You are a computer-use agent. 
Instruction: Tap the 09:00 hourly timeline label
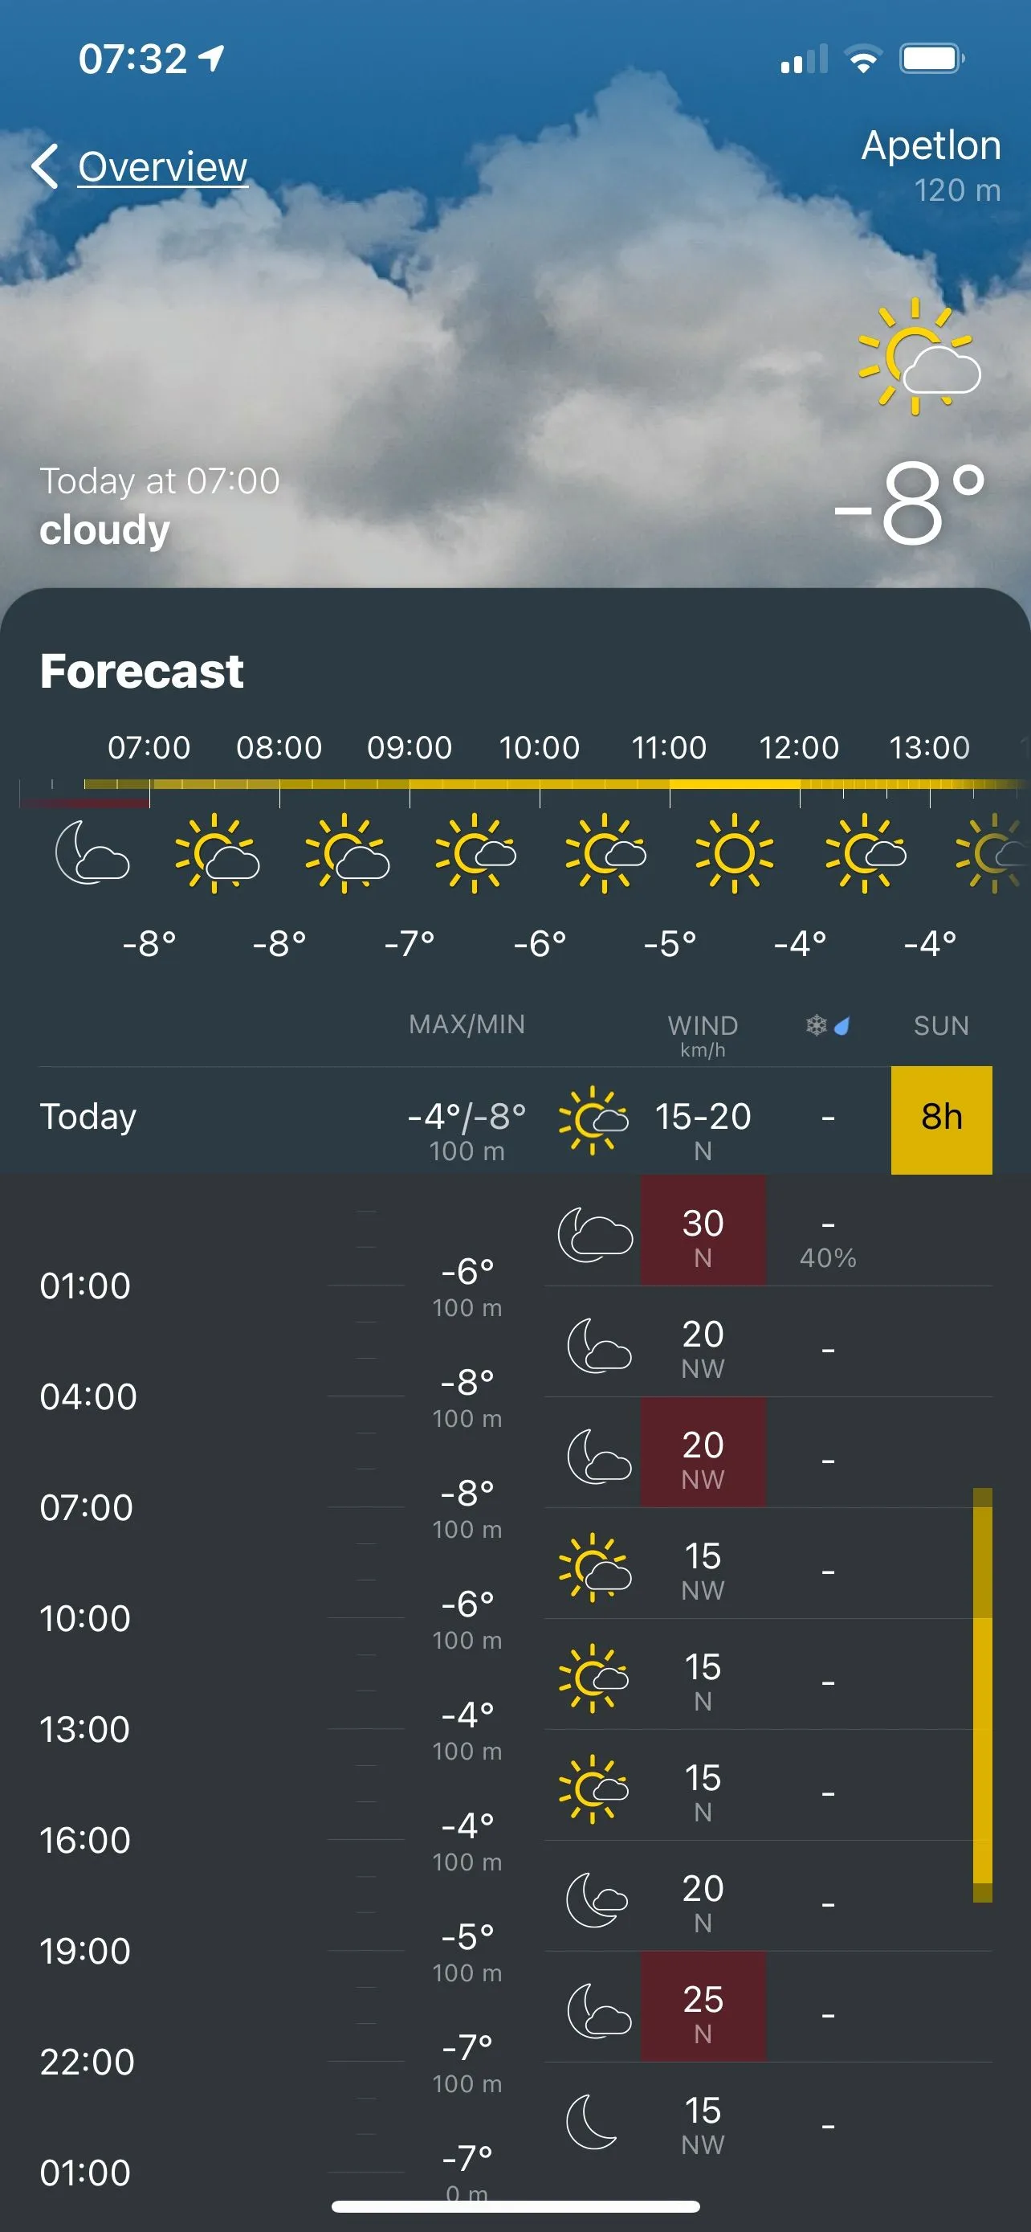point(410,747)
